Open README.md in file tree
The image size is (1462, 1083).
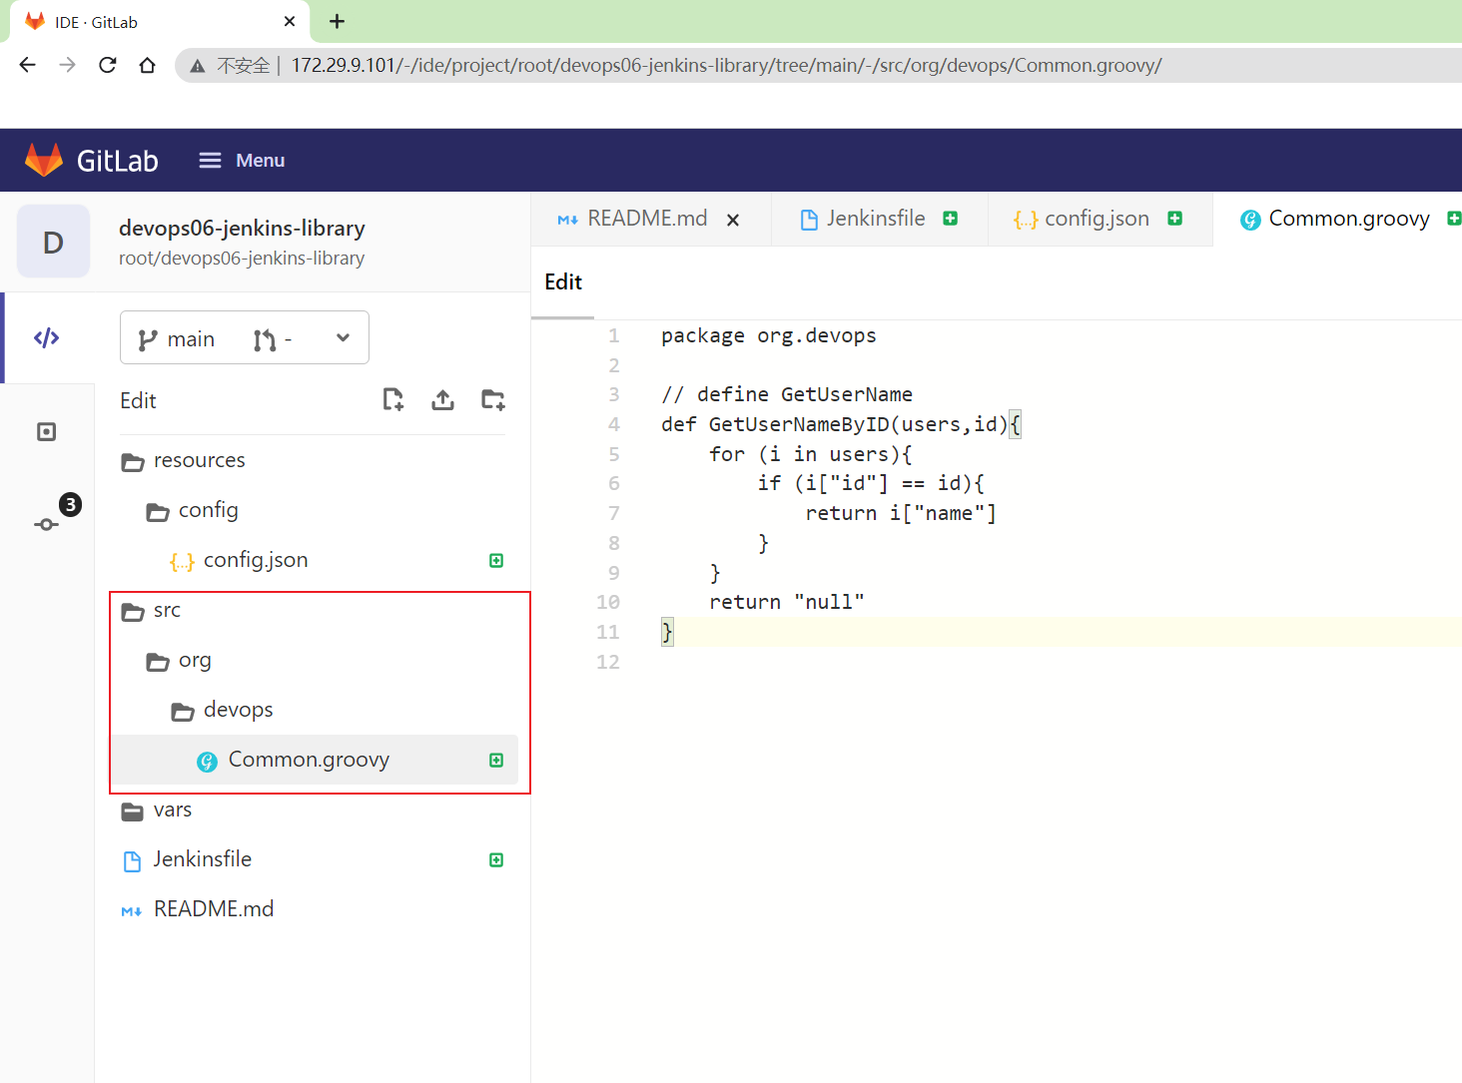point(213,909)
